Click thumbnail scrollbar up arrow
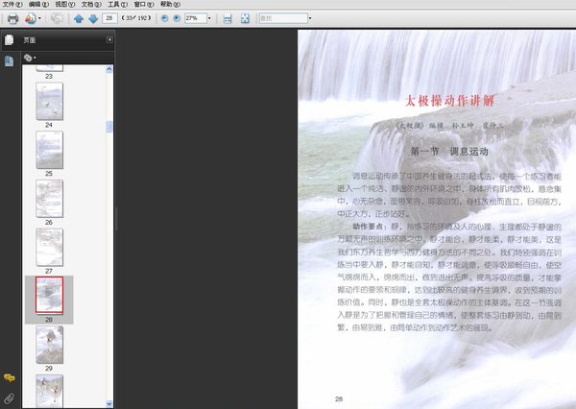Viewport: 576px width, 409px height. [x=109, y=69]
